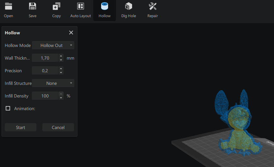Run the Auto Layout tool
The image size is (274, 167).
tap(81, 6)
